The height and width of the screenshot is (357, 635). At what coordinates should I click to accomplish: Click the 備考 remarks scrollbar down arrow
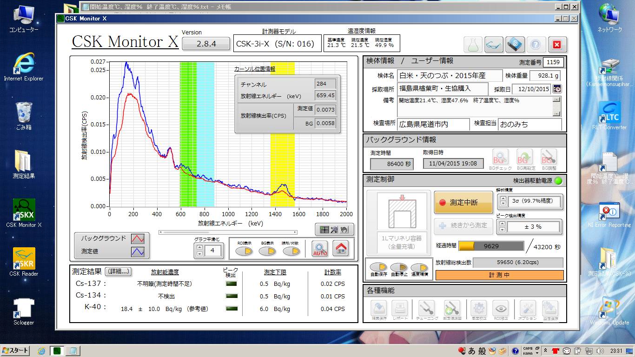pos(556,113)
